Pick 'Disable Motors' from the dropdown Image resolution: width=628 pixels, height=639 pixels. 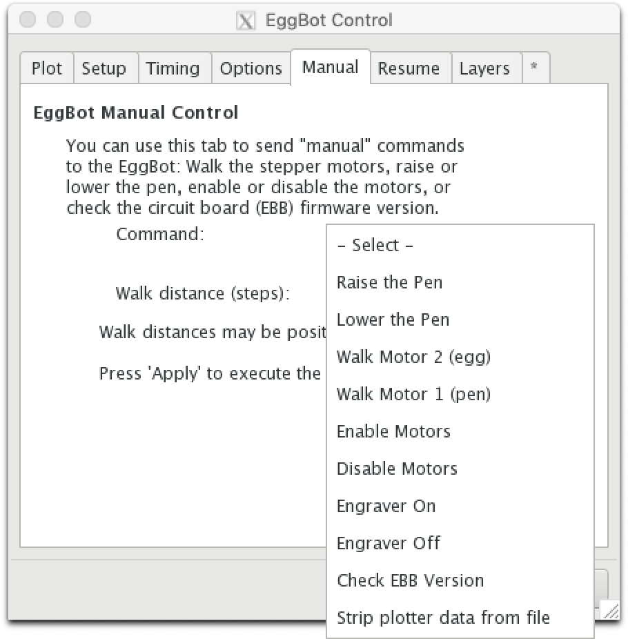click(460, 469)
